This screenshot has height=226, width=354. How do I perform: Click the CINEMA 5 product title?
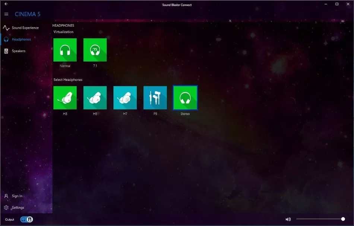click(x=28, y=14)
